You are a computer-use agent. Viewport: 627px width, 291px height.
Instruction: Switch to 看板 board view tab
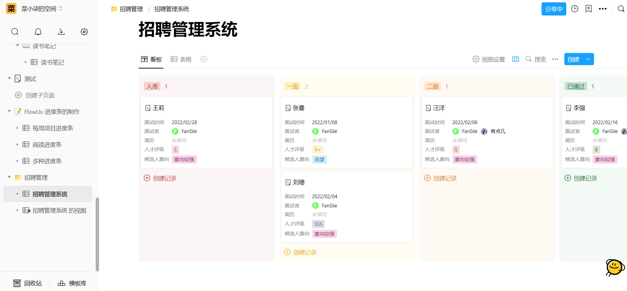(151, 59)
